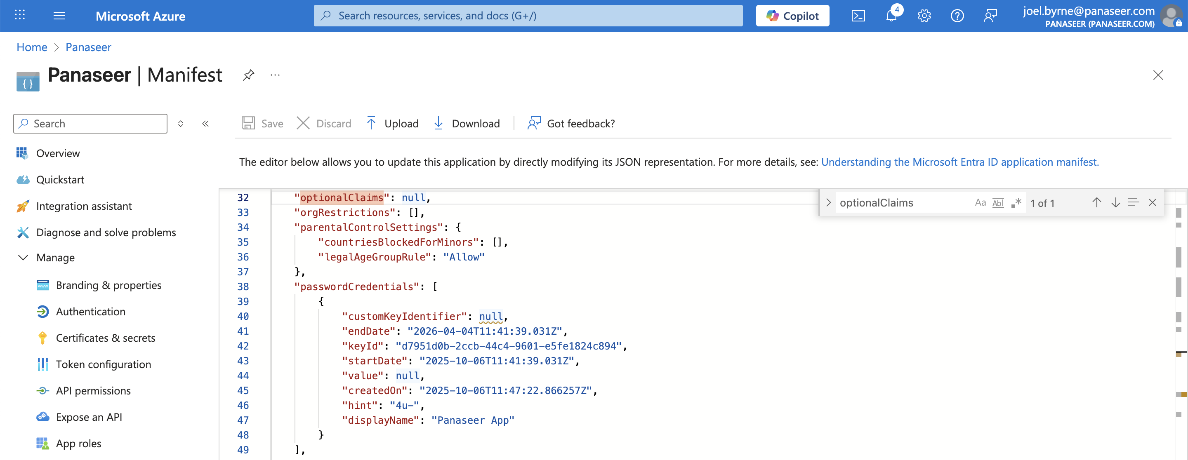Go to the Panaseer breadcrumb

click(x=88, y=47)
